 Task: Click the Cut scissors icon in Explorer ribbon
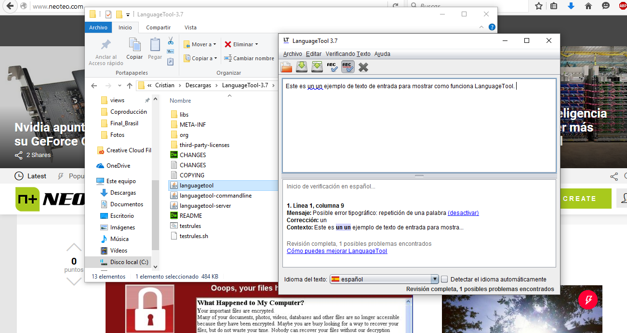click(171, 41)
